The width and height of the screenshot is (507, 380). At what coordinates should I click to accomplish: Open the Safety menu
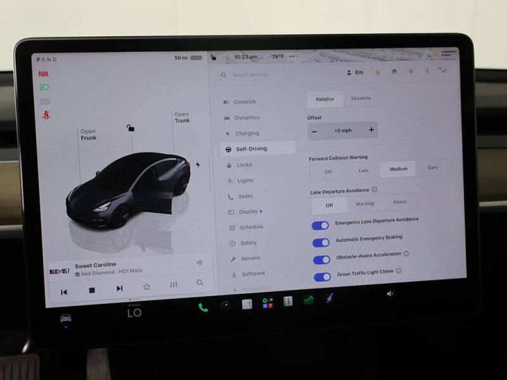243,243
